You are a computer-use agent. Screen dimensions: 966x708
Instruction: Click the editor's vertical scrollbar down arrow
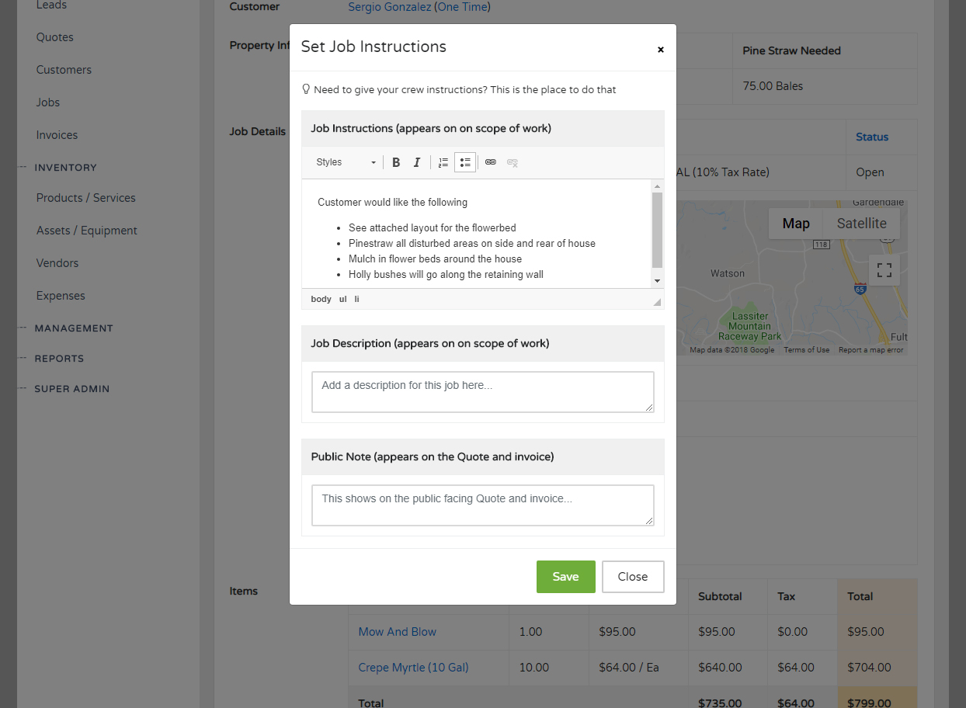click(657, 280)
